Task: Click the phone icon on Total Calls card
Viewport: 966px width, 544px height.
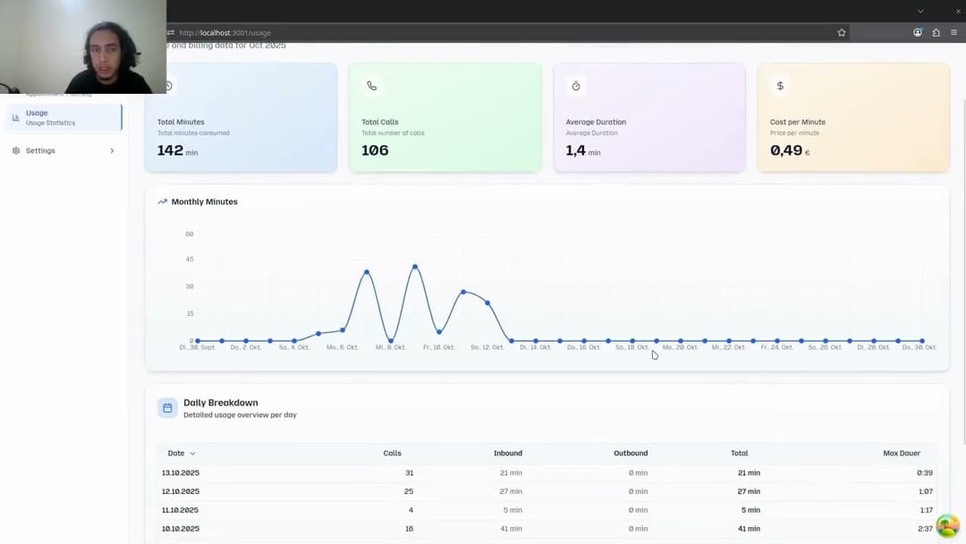Action: [371, 86]
